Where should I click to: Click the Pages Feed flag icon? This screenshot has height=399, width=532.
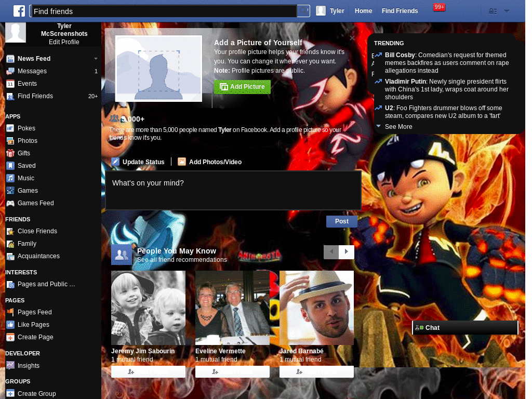click(x=10, y=312)
